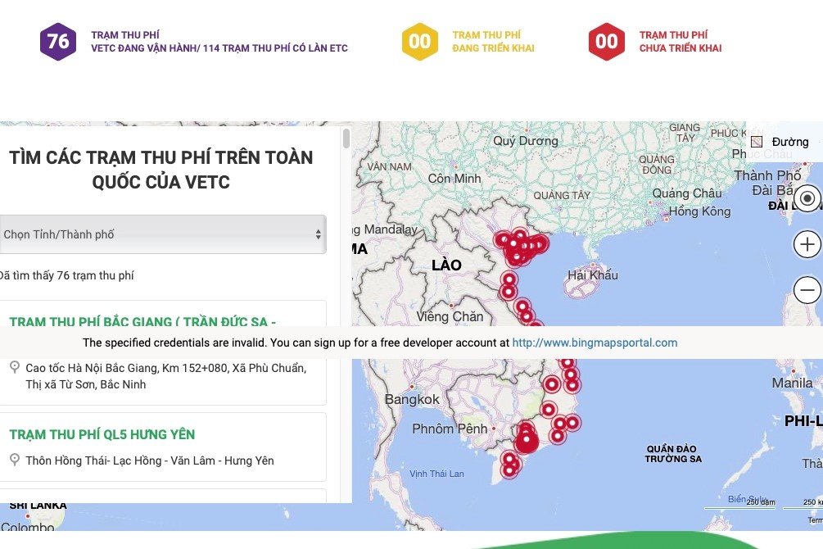Click the Phnôm Pênh map label
823x549 pixels.
450,429
